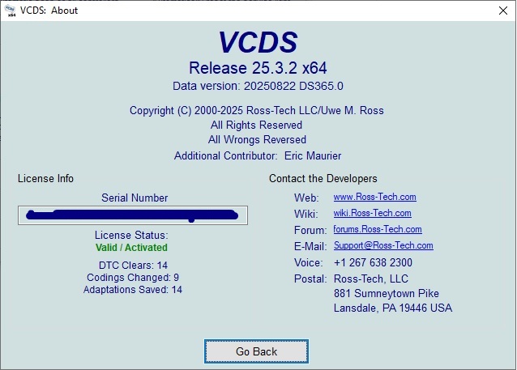Click 'Additional Contributor: Eric Maurier' text
Viewport: 517px width, 370px height.
pyautogui.click(x=258, y=155)
